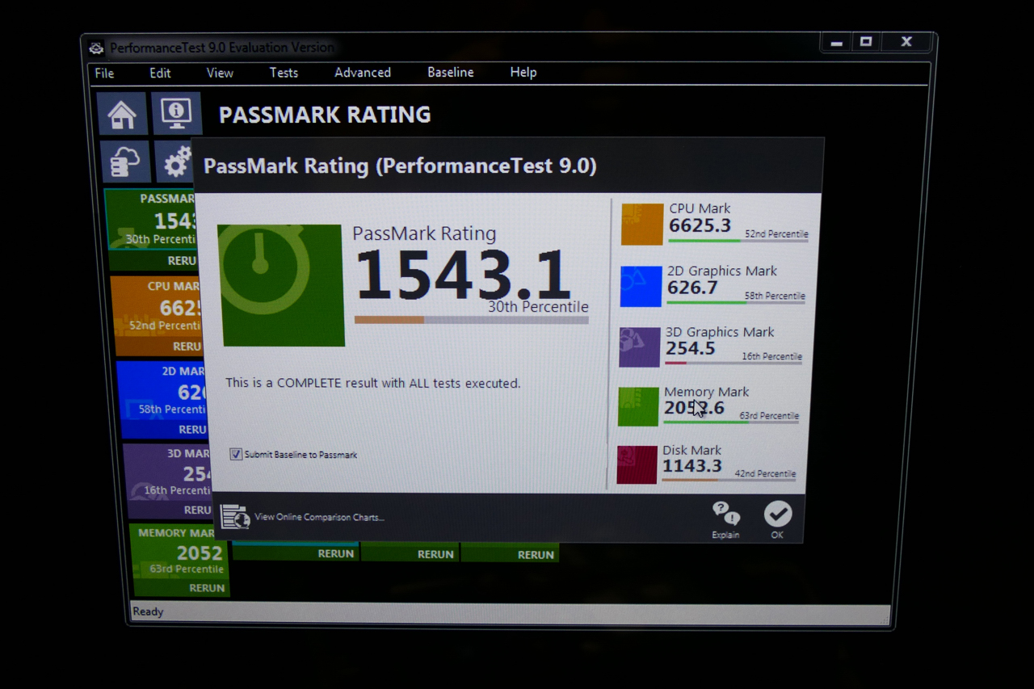
Task: Open the File menu
Action: [104, 73]
